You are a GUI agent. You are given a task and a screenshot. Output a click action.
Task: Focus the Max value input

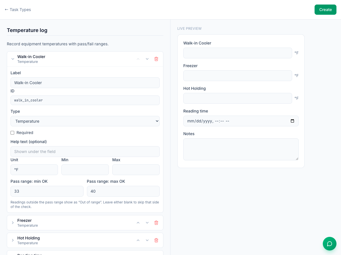tap(136, 170)
